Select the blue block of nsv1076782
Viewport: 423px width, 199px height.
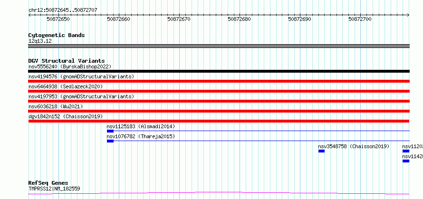point(110,141)
